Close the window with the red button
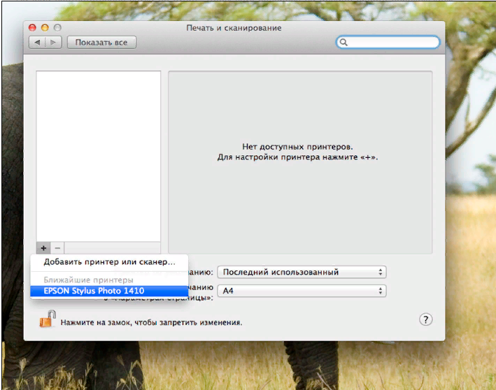The width and height of the screenshot is (496, 390). coord(32,28)
